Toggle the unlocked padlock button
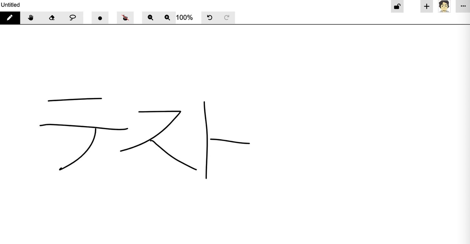This screenshot has height=244, width=470. pyautogui.click(x=397, y=6)
